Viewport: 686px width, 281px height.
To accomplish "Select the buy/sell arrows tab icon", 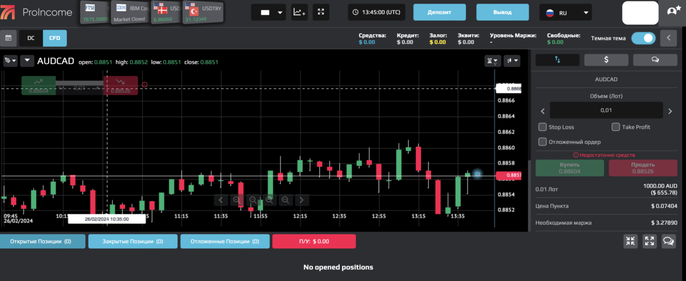I will point(557,60).
